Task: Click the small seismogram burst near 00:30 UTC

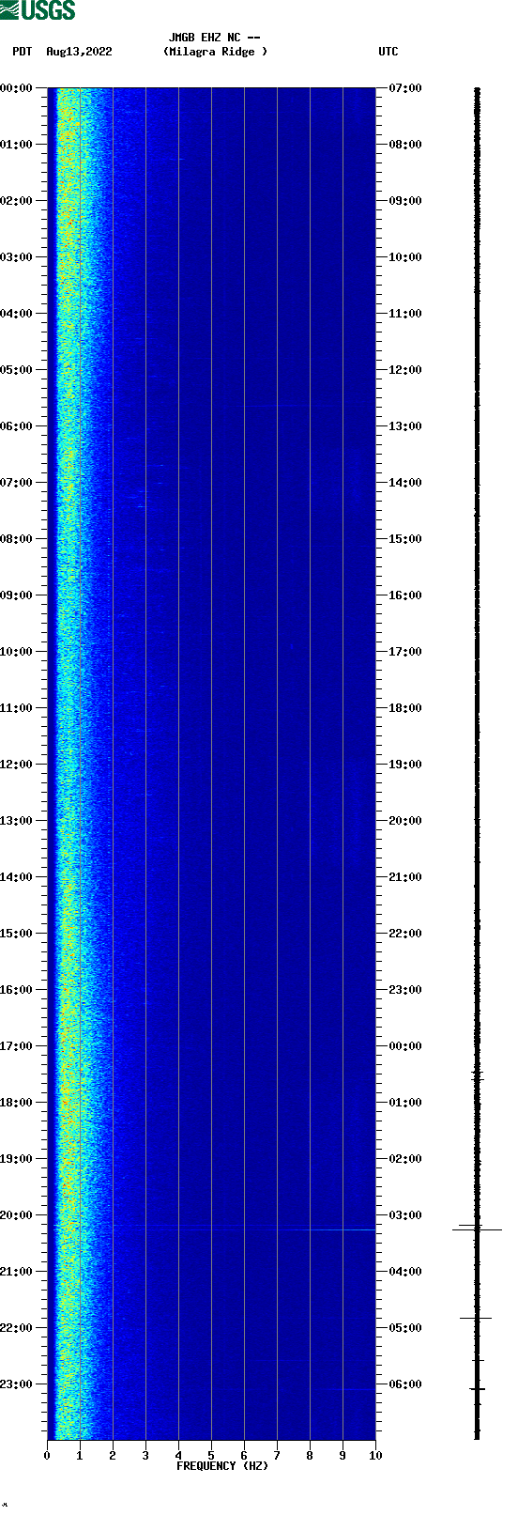Action: click(x=477, y=1075)
